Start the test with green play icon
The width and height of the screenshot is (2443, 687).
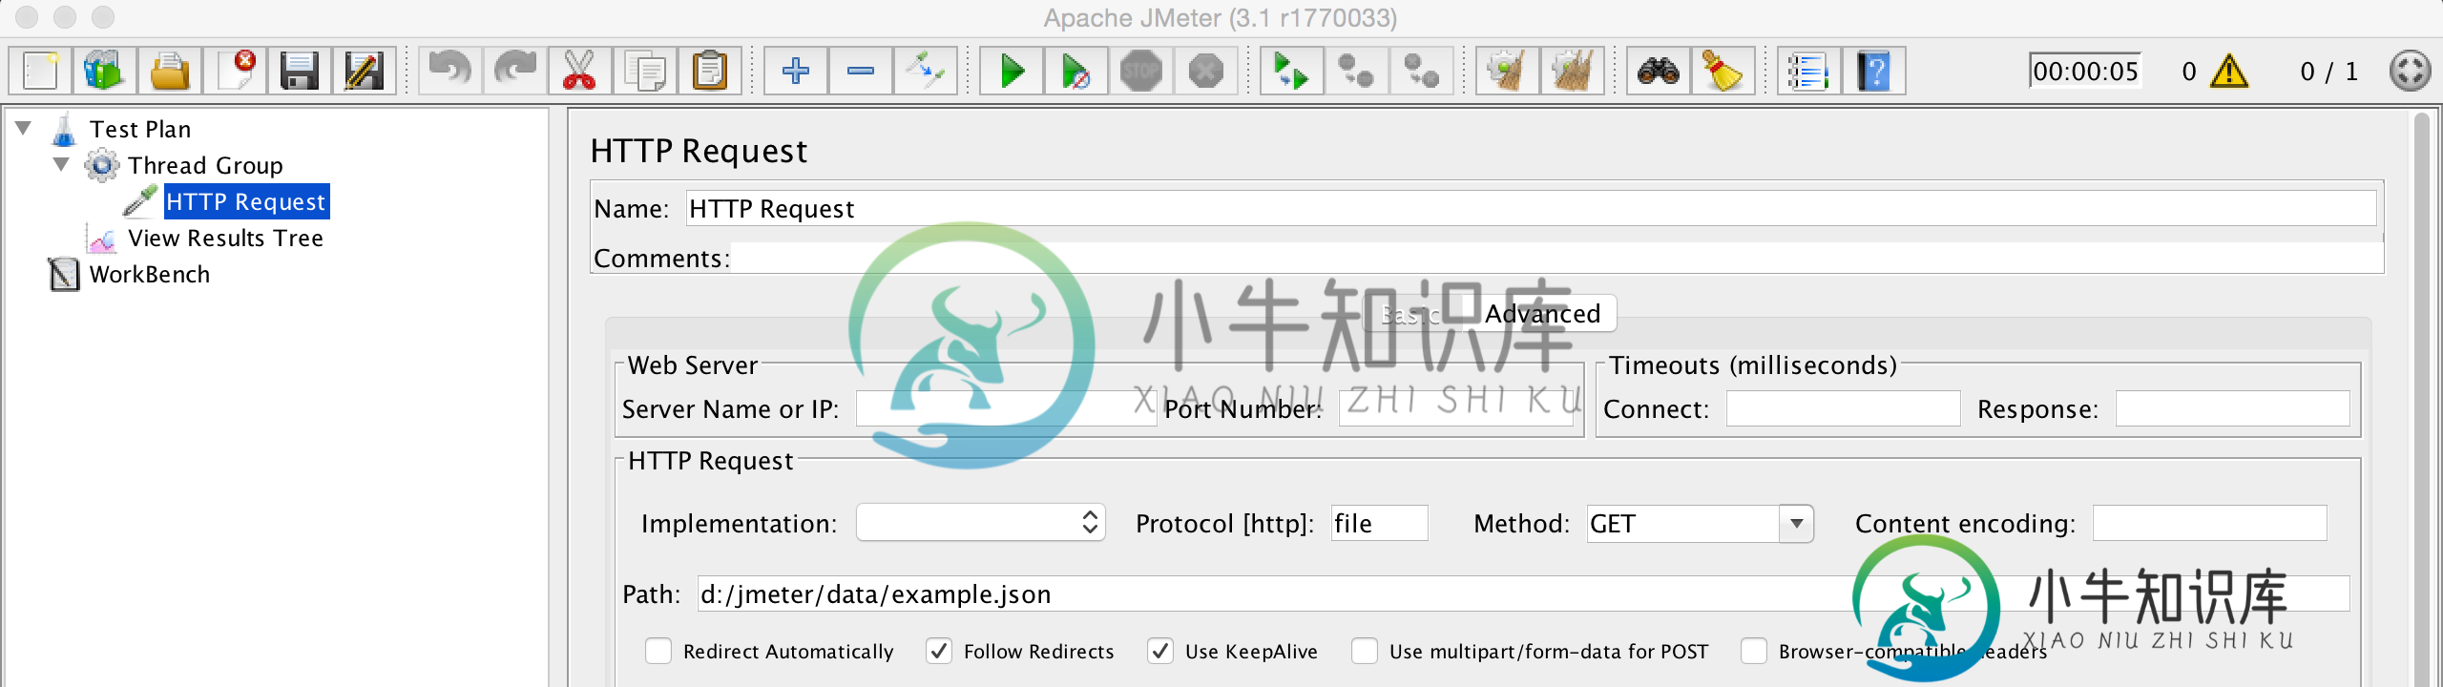[1012, 72]
